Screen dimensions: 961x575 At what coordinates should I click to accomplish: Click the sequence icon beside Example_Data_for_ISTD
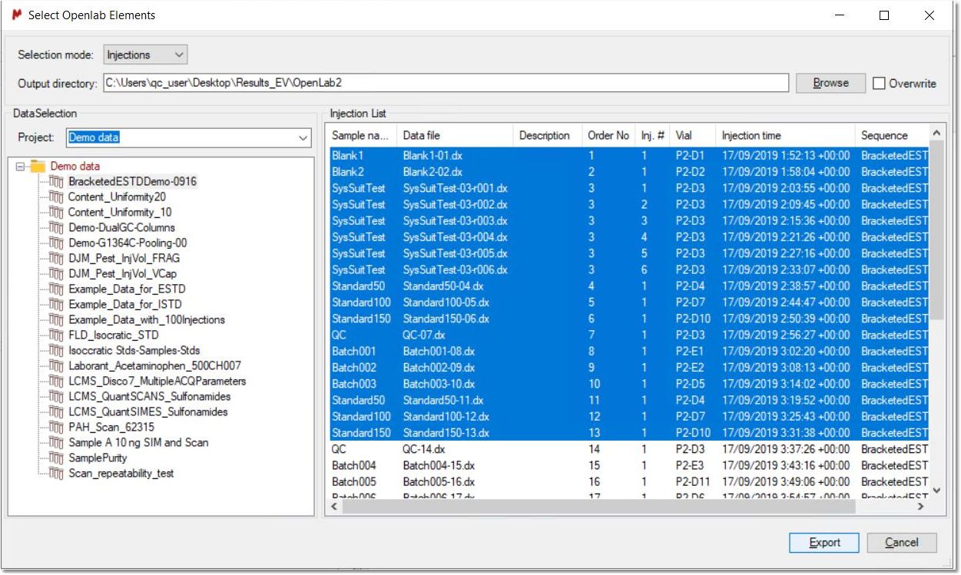(x=56, y=305)
